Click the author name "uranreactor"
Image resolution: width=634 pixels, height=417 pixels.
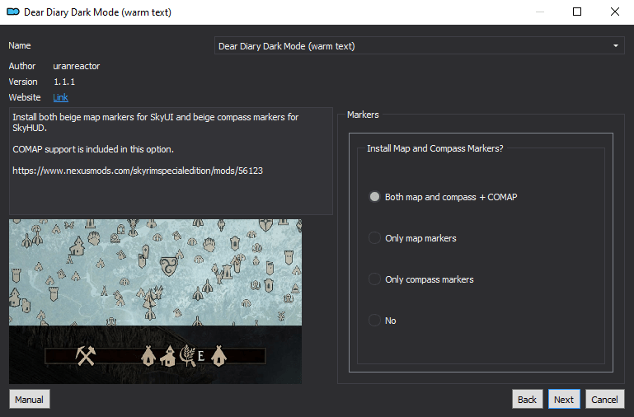click(77, 66)
